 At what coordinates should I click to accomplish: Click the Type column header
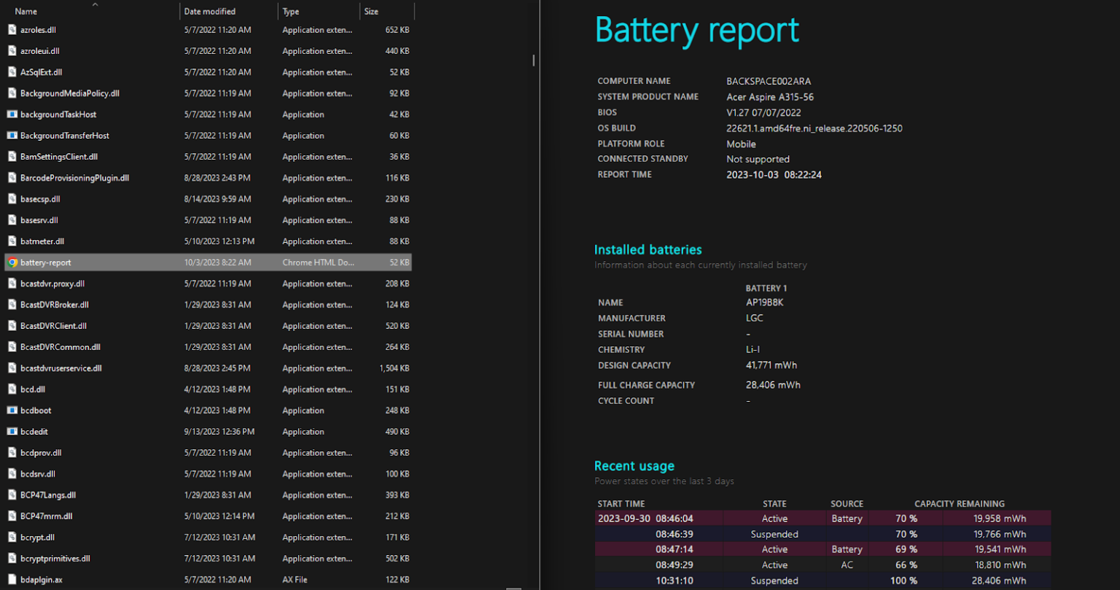point(290,11)
